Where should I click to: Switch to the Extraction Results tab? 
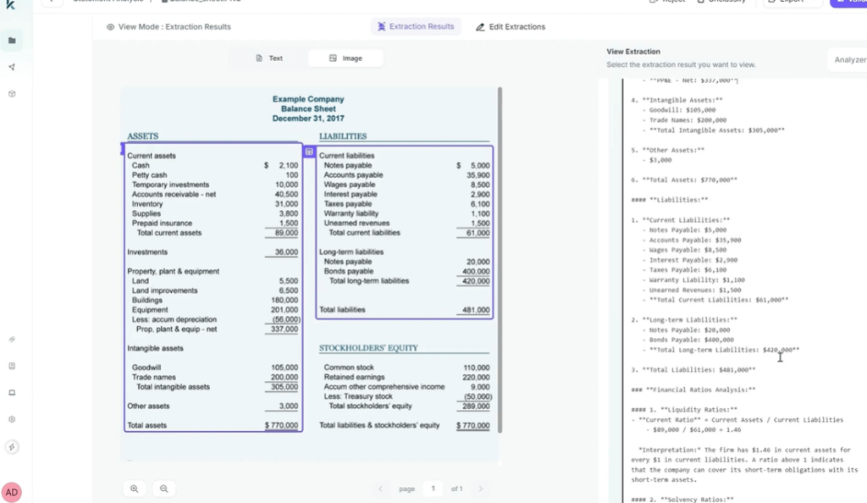(416, 26)
